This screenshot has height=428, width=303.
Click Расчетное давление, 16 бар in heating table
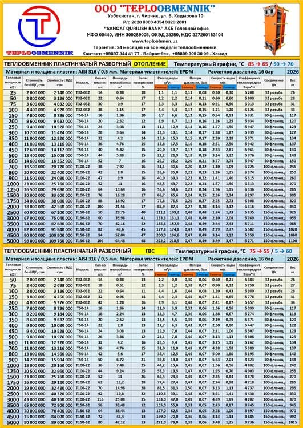pyautogui.click(x=240, y=72)
